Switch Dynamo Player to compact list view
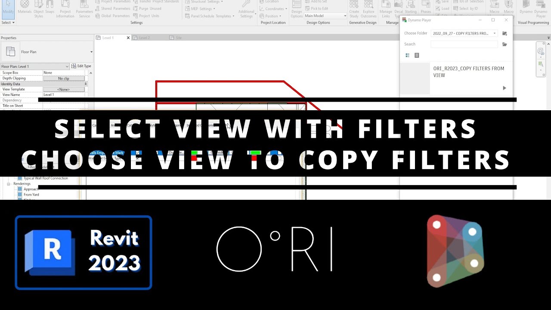 pos(417,56)
